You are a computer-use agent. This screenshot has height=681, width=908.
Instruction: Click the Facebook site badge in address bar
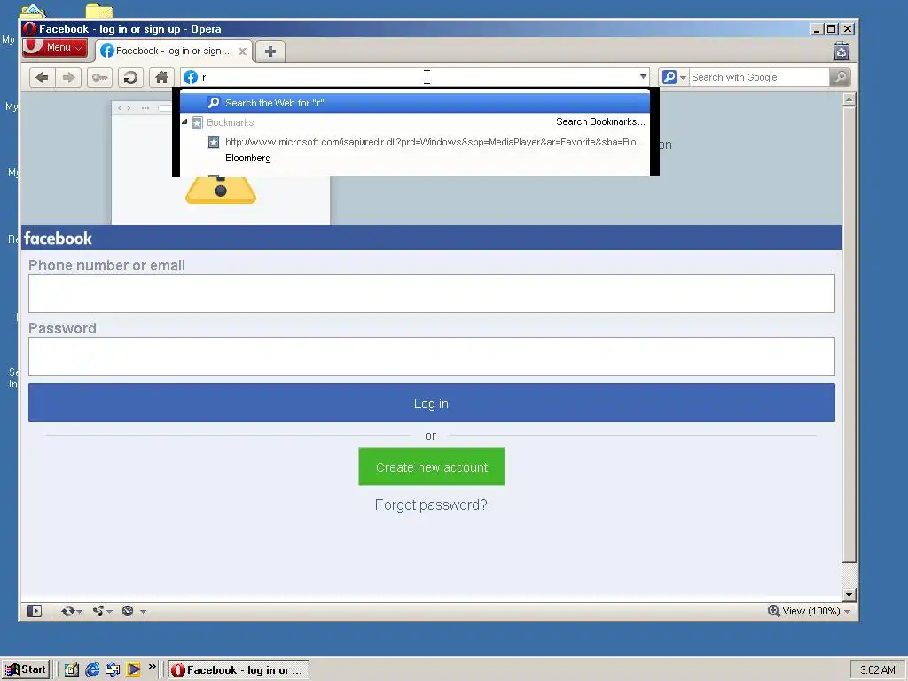[x=191, y=77]
